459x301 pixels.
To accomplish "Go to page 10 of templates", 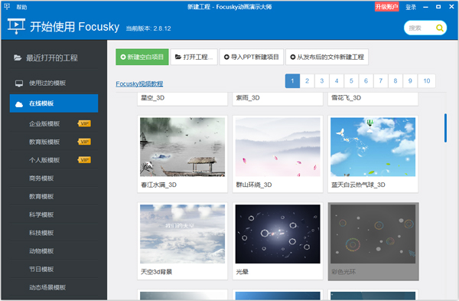I will tap(427, 81).
